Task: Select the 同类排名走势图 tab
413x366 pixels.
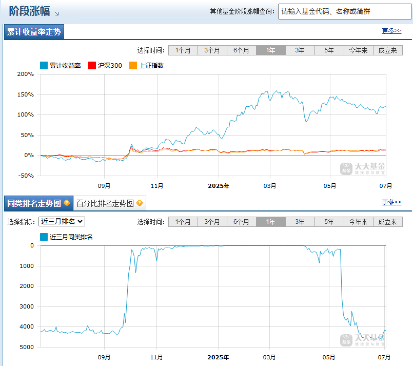Action: [x=38, y=203]
